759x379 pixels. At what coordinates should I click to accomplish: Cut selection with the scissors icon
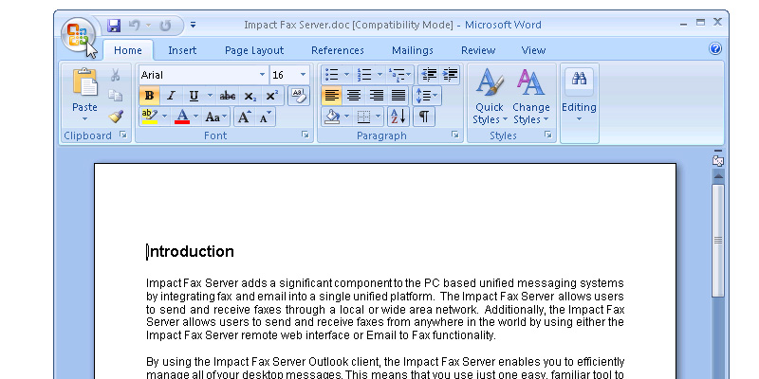pyautogui.click(x=116, y=75)
